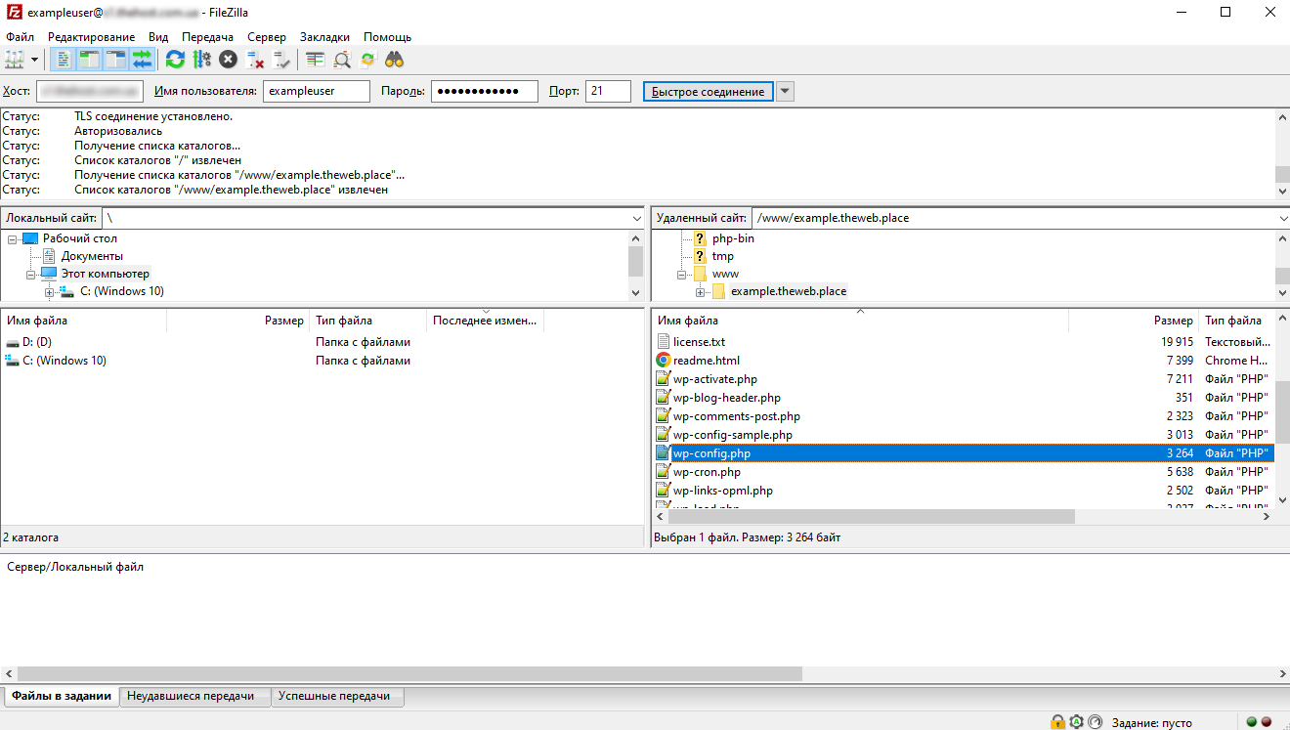Open the remote site path dropdown

tap(1282, 218)
